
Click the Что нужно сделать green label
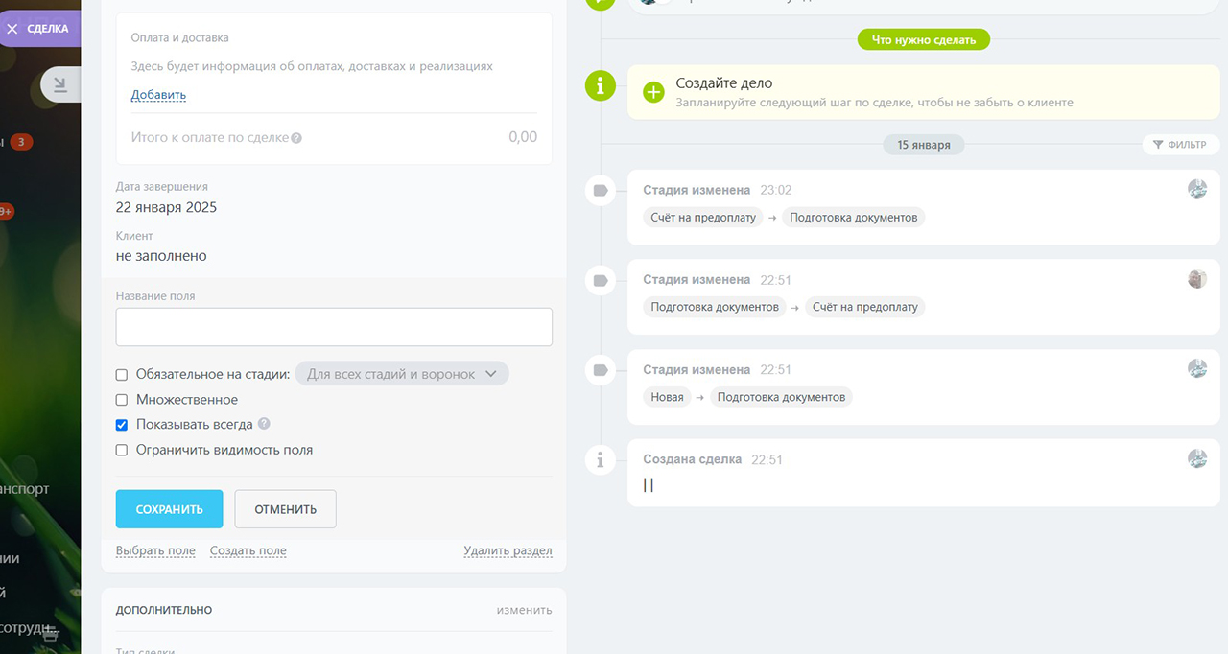click(923, 40)
